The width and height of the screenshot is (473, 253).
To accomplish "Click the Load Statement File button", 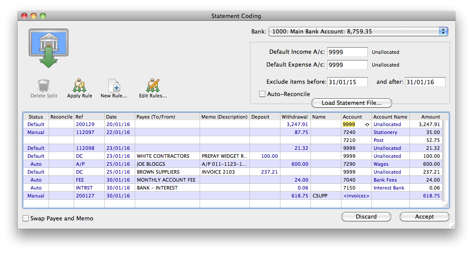I will 351,103.
